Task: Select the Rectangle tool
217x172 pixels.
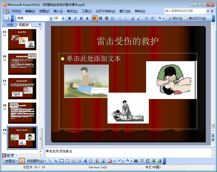Action: tap(61, 161)
